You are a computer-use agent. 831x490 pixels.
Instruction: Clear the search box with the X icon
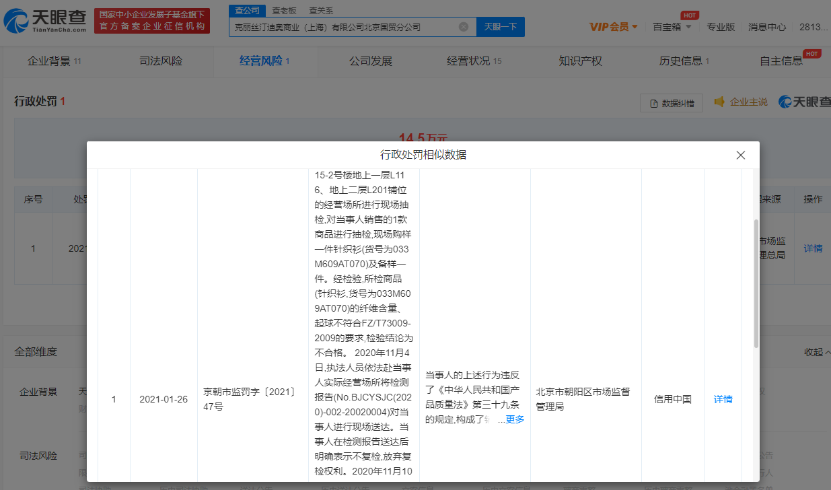[x=464, y=27]
